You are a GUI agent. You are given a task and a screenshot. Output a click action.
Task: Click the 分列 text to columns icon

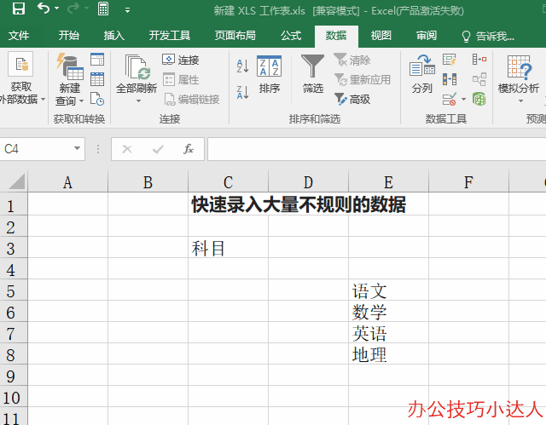422,73
